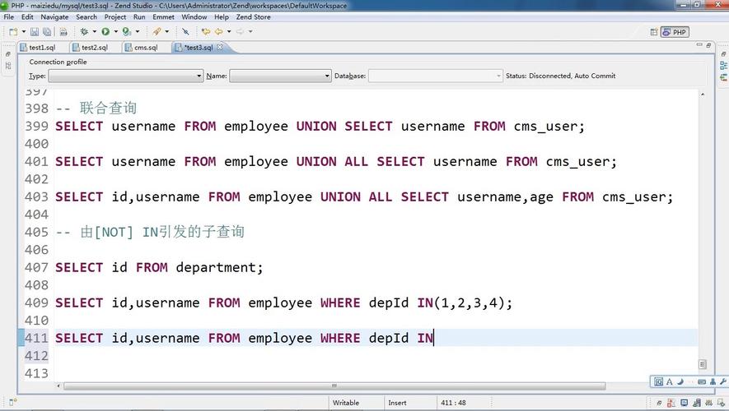
Task: Open the connection Type combo box
Action: tap(125, 76)
